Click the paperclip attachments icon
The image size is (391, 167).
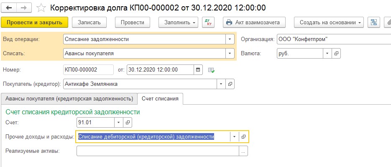pos(387,23)
